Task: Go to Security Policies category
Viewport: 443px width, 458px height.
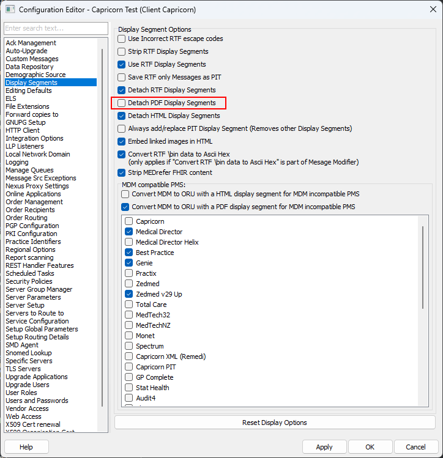Action: click(x=29, y=281)
